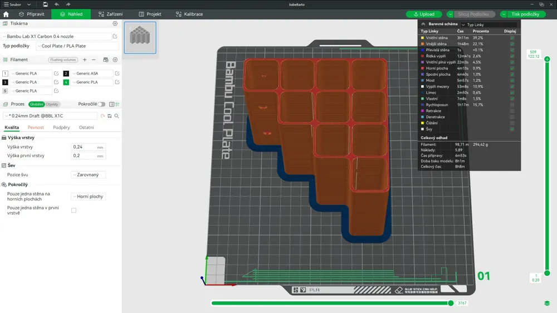Open printer settings gear in Tiskárna section
557x313 pixels.
click(115, 24)
